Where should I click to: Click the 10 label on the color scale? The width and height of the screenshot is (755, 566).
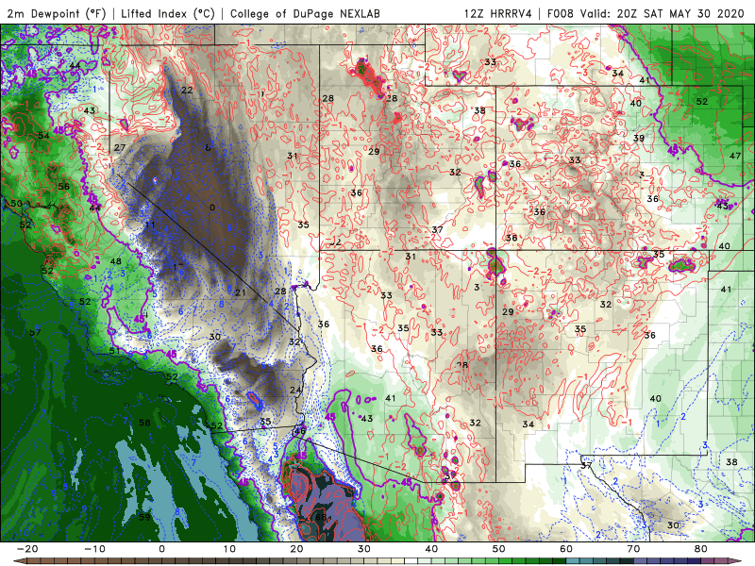click(229, 549)
